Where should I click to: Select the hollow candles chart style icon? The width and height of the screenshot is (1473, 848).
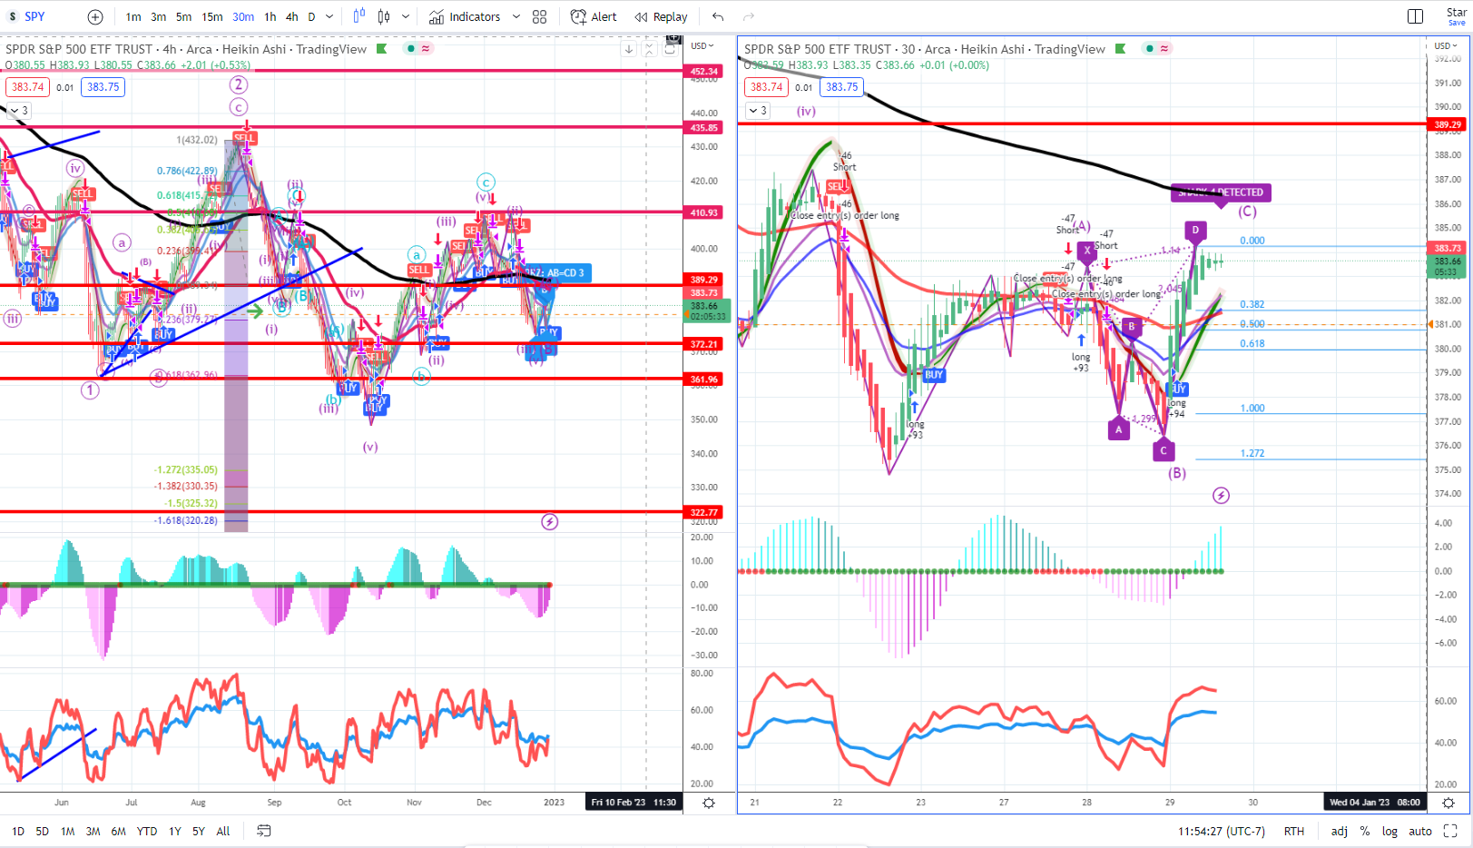[x=384, y=16]
